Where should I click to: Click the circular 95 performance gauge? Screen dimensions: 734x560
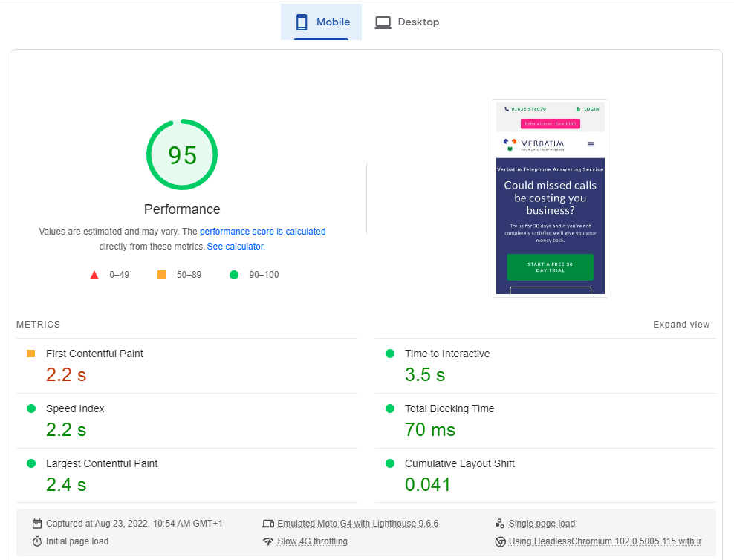point(182,154)
